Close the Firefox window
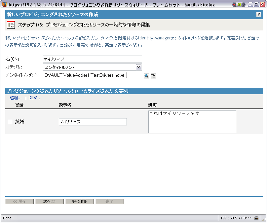The image size is (267, 223). tap(262, 5)
